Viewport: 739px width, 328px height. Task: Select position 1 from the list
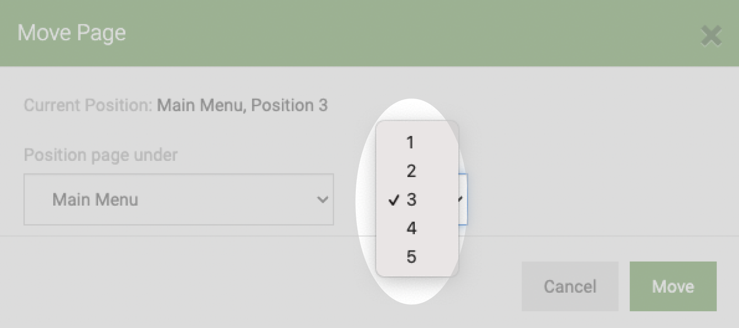[x=417, y=142]
